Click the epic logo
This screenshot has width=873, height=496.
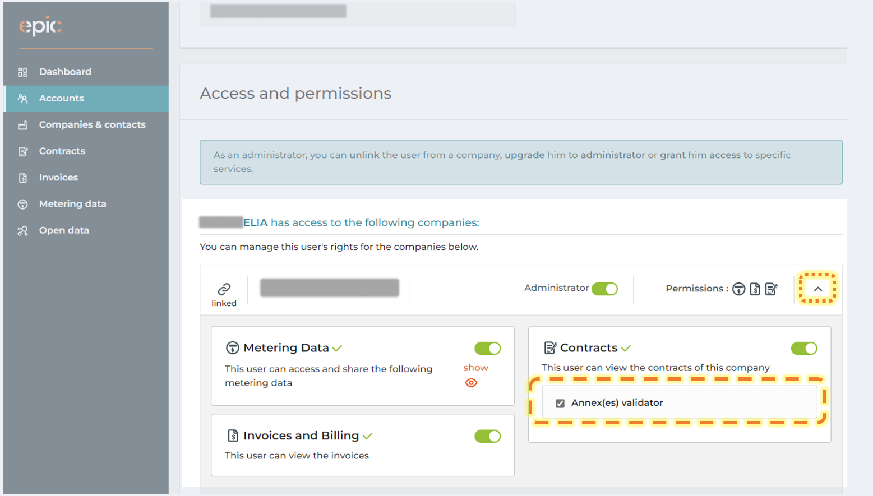[40, 26]
